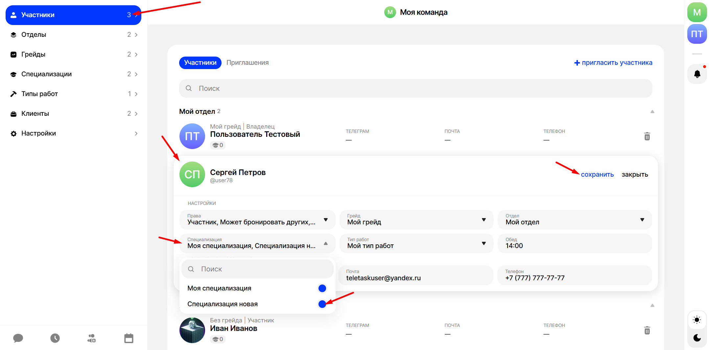709x350 pixels.
Task: Toggle Специализация новая option
Action: (322, 304)
